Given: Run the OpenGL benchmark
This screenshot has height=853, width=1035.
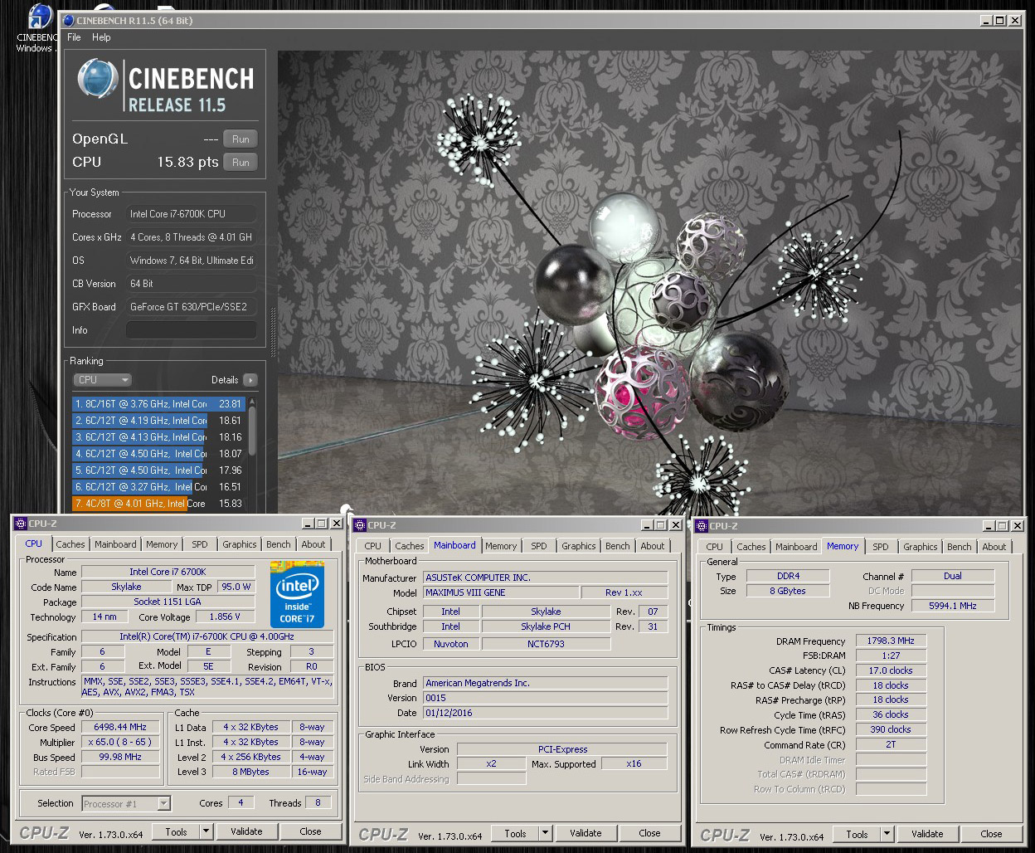Looking at the screenshot, I should [x=240, y=139].
